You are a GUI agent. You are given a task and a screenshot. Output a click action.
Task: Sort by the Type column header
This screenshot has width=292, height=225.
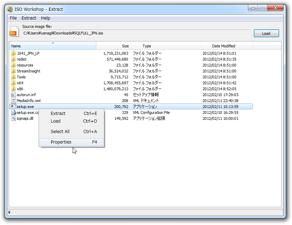[165, 46]
